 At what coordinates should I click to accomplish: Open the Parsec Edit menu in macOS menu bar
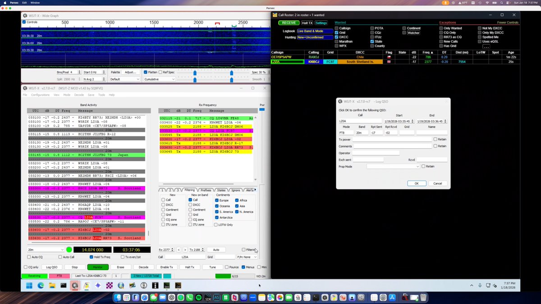click(x=24, y=2)
